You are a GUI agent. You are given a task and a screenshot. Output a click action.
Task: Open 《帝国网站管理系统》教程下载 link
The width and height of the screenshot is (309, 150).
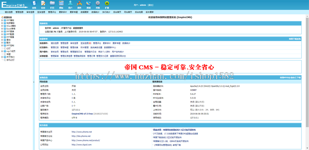(167, 145)
